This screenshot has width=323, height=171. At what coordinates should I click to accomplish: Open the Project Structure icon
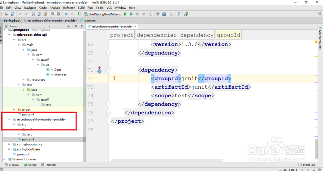[164, 14]
